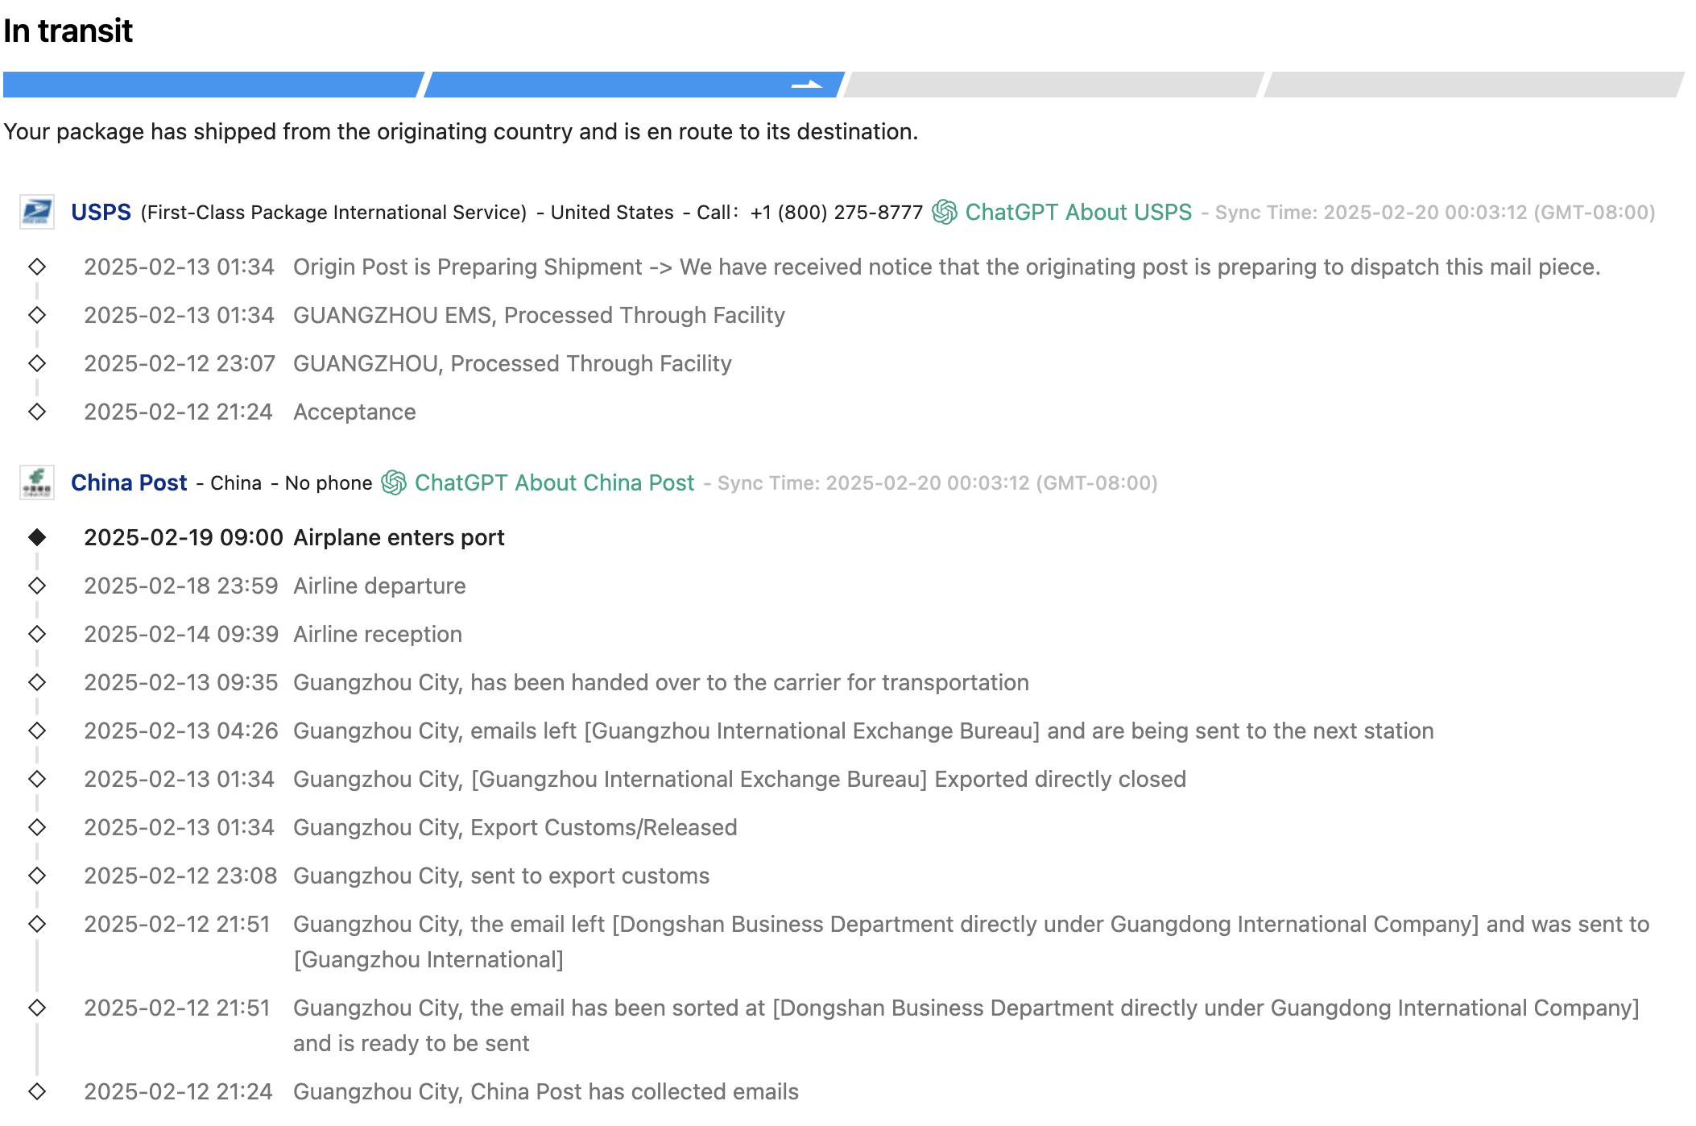This screenshot has width=1696, height=1126.
Task: Click the Guangzhou City, Export Customs/Released text
Action: click(x=515, y=827)
